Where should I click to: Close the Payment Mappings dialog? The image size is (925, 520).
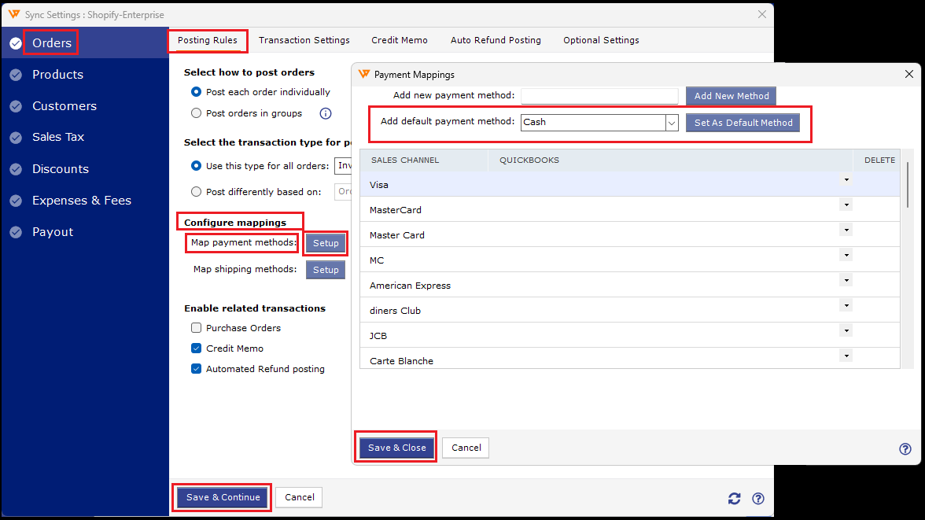click(x=909, y=74)
